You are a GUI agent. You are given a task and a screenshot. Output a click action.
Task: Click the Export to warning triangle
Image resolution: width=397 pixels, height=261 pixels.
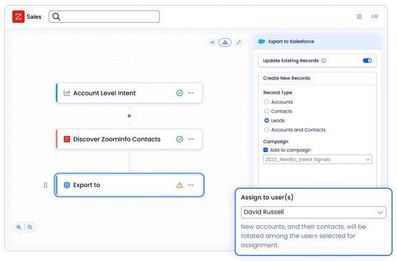coord(179,185)
